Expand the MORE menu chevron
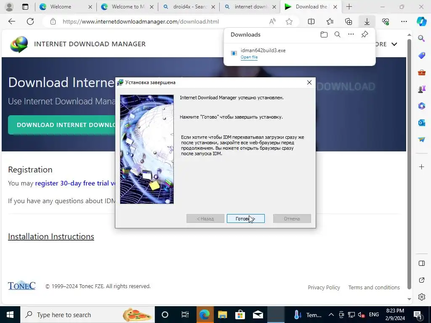This screenshot has width=431, height=323. 394,44
